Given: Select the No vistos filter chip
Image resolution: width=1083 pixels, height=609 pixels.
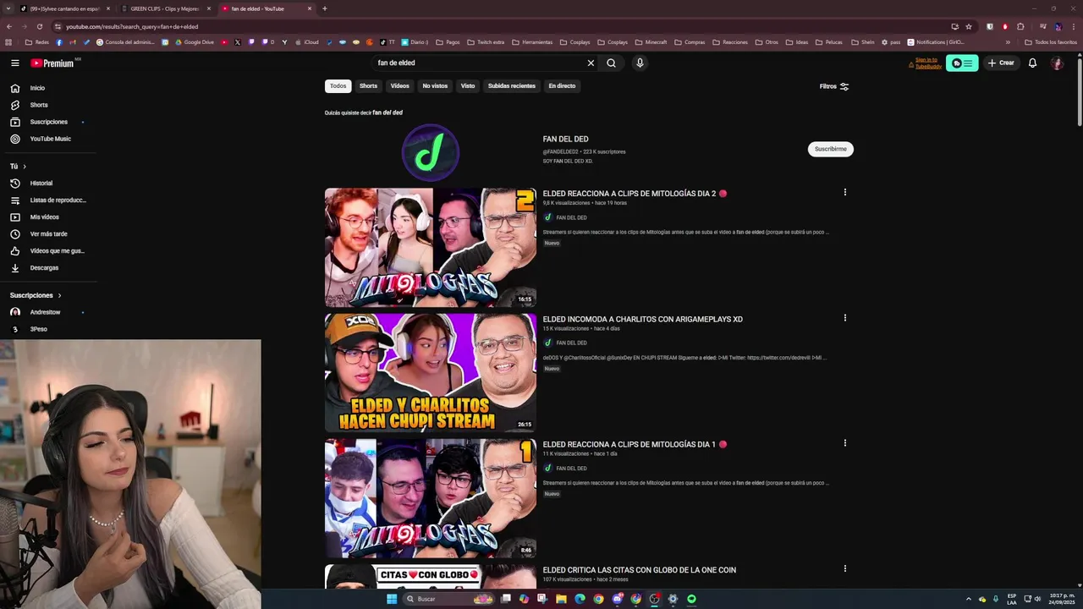Looking at the screenshot, I should [x=435, y=85].
